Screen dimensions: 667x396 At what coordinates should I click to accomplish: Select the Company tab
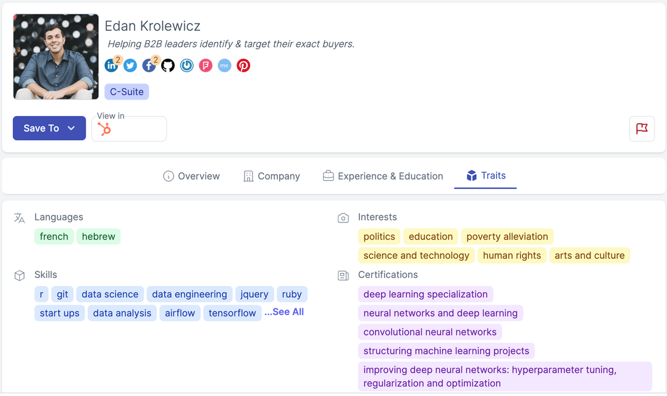pyautogui.click(x=272, y=176)
